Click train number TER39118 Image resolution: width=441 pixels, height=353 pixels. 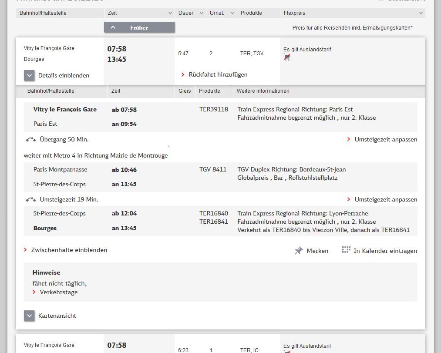213,109
